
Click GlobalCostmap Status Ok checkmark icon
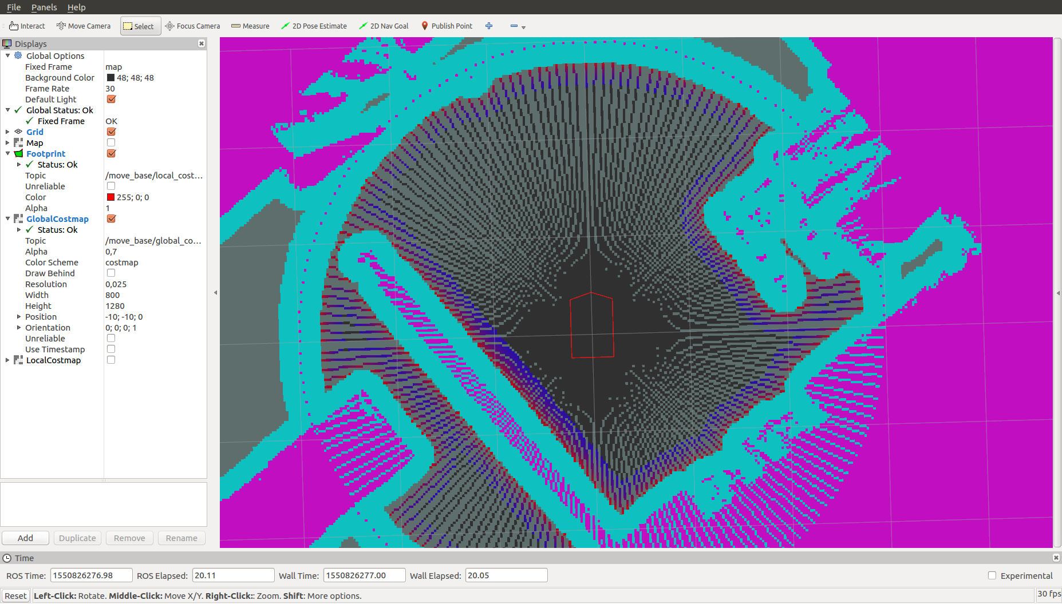click(x=30, y=229)
